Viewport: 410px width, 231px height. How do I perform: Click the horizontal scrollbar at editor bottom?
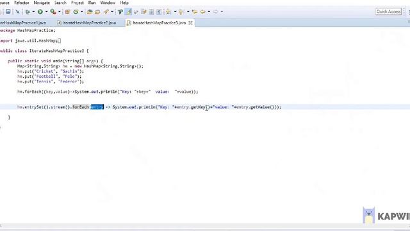(205, 227)
